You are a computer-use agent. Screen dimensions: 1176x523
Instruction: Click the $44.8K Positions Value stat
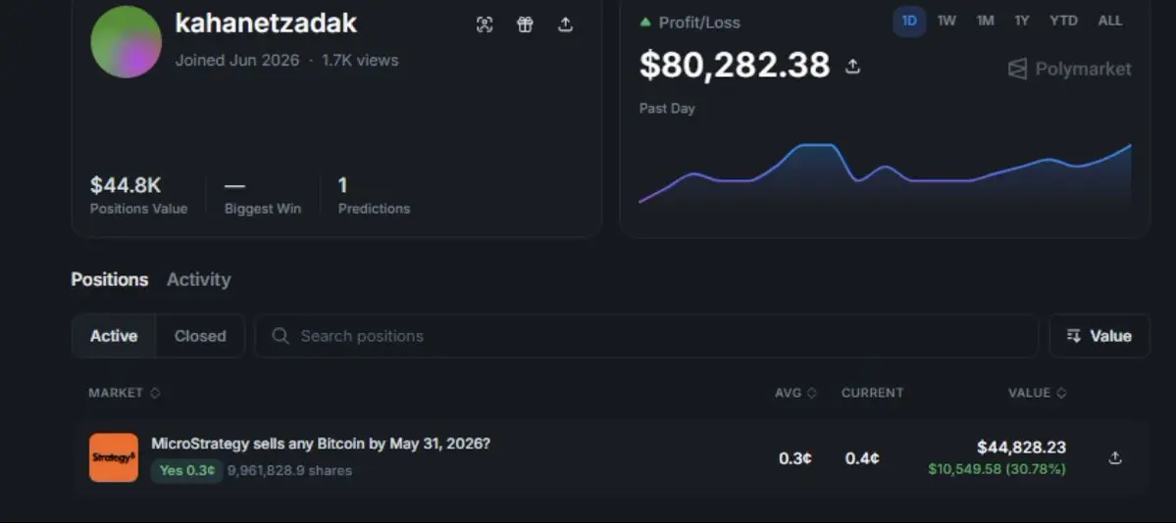[x=138, y=195]
